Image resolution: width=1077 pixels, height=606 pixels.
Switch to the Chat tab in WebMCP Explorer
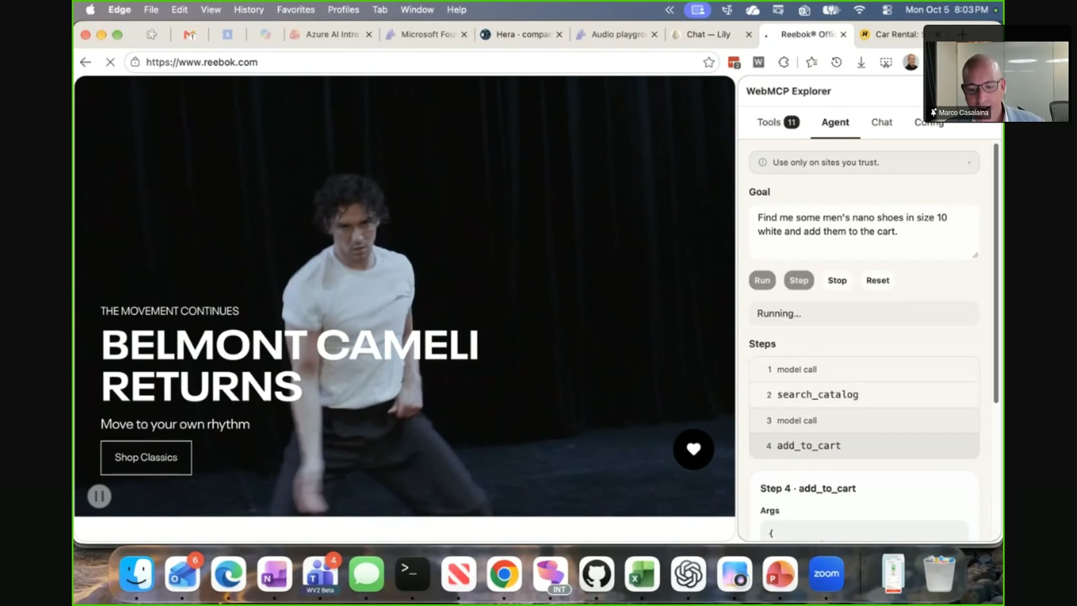pyautogui.click(x=882, y=122)
